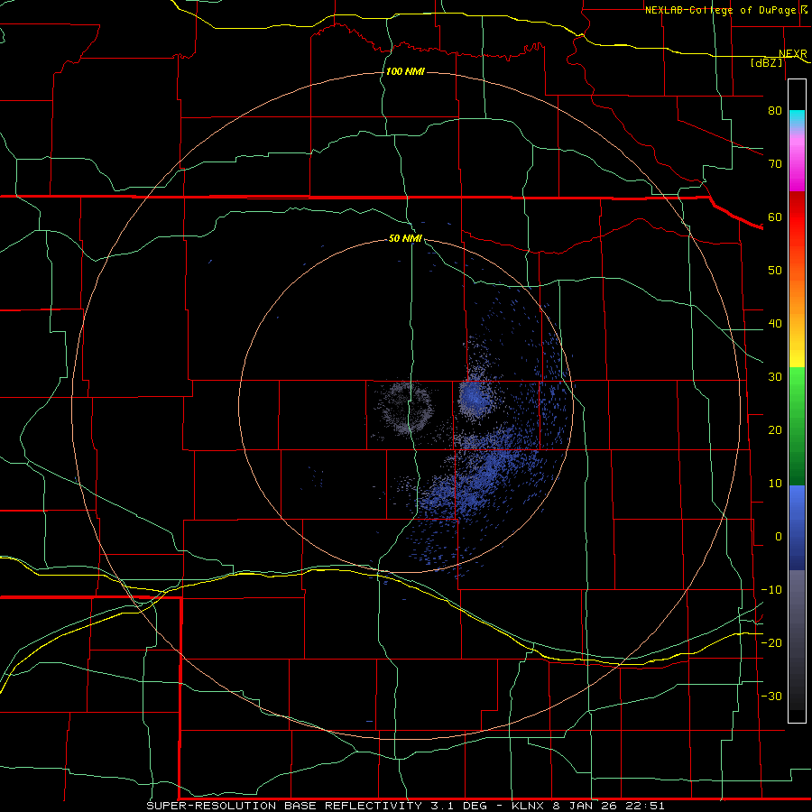Click the -30 value on the dBZ scale

pos(771,696)
